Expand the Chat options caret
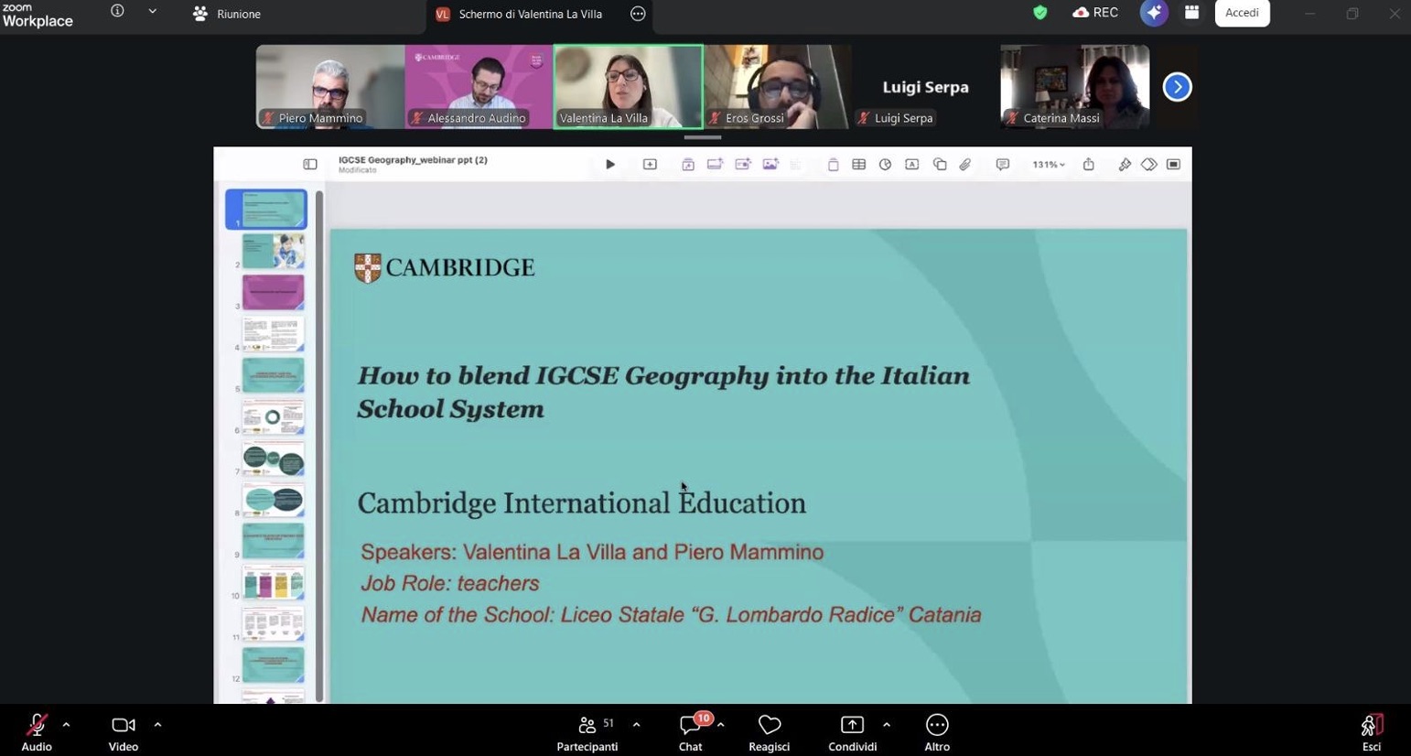The height and width of the screenshot is (756, 1411). point(721,724)
